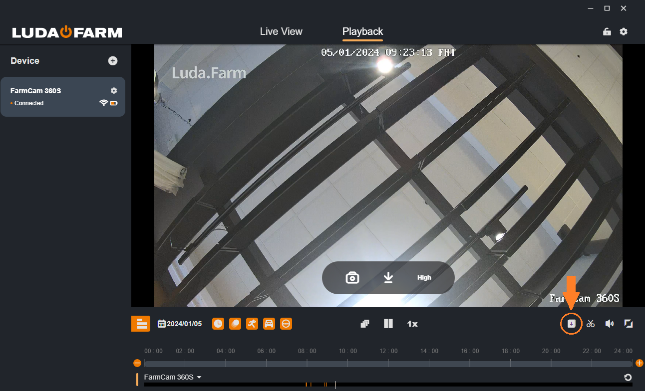This screenshot has height=391, width=645.
Task: Mute the playback audio
Action: coord(610,324)
